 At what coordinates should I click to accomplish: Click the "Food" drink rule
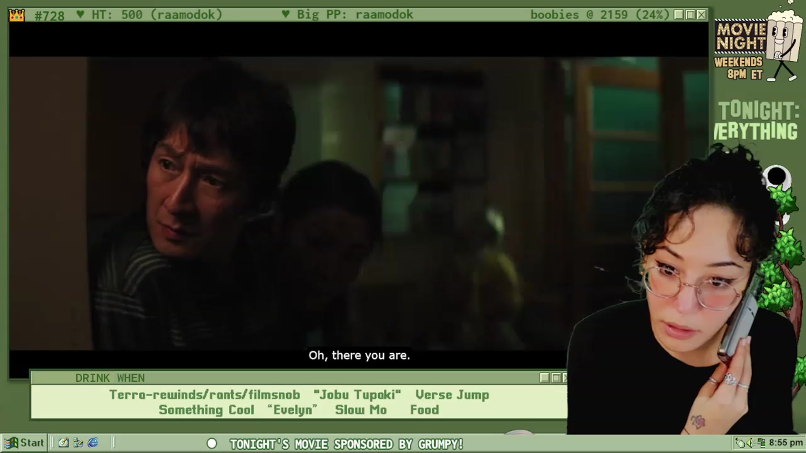424,410
